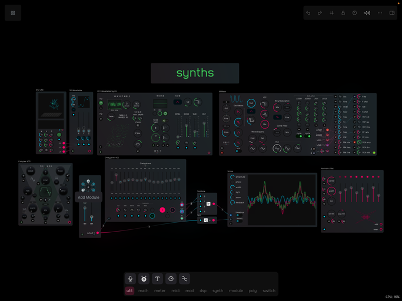The height and width of the screenshot is (301, 402).
Task: Adjust the Waveshapers Fold knob
Action: coord(253,138)
